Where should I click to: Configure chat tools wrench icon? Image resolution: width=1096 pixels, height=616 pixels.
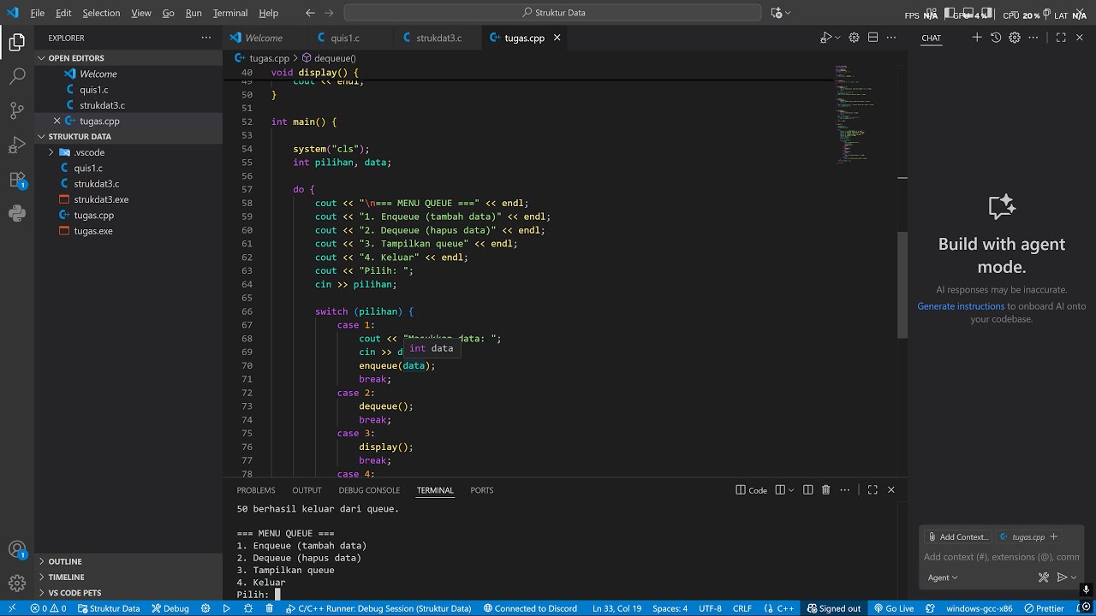1044,577
